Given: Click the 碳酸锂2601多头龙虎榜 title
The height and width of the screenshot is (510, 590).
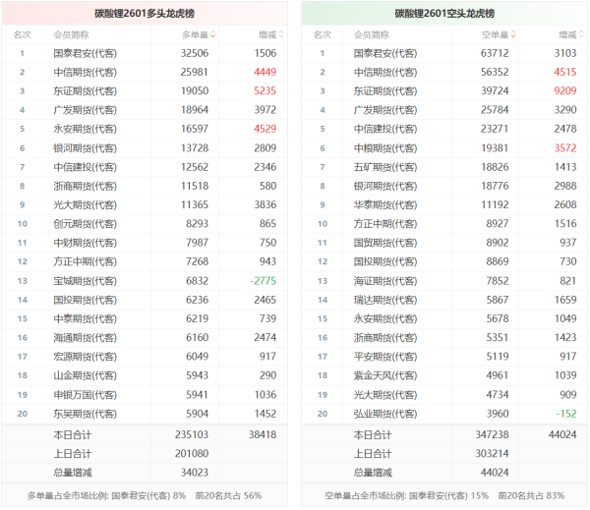Looking at the screenshot, I should pyautogui.click(x=145, y=14).
